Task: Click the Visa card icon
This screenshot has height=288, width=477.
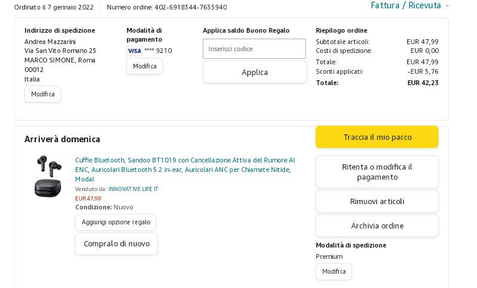Action: click(x=134, y=51)
